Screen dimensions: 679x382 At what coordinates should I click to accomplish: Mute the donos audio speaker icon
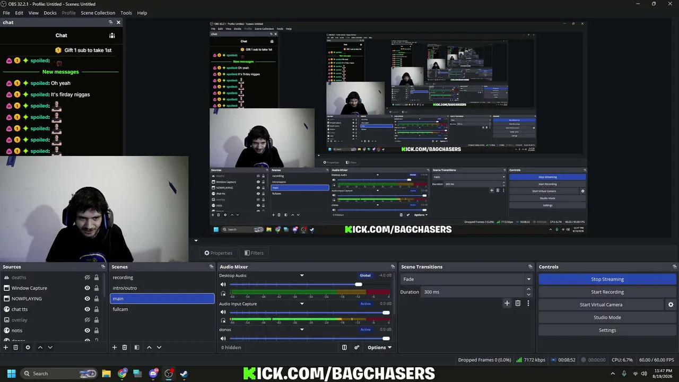(223, 338)
